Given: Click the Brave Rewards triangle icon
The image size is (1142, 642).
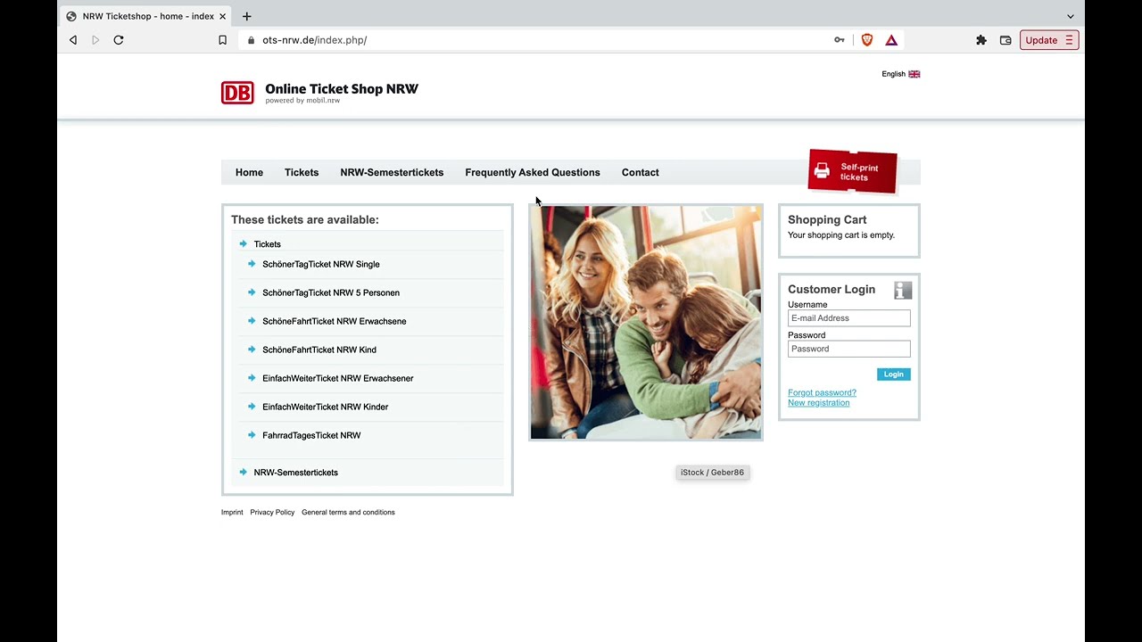Looking at the screenshot, I should 891,40.
